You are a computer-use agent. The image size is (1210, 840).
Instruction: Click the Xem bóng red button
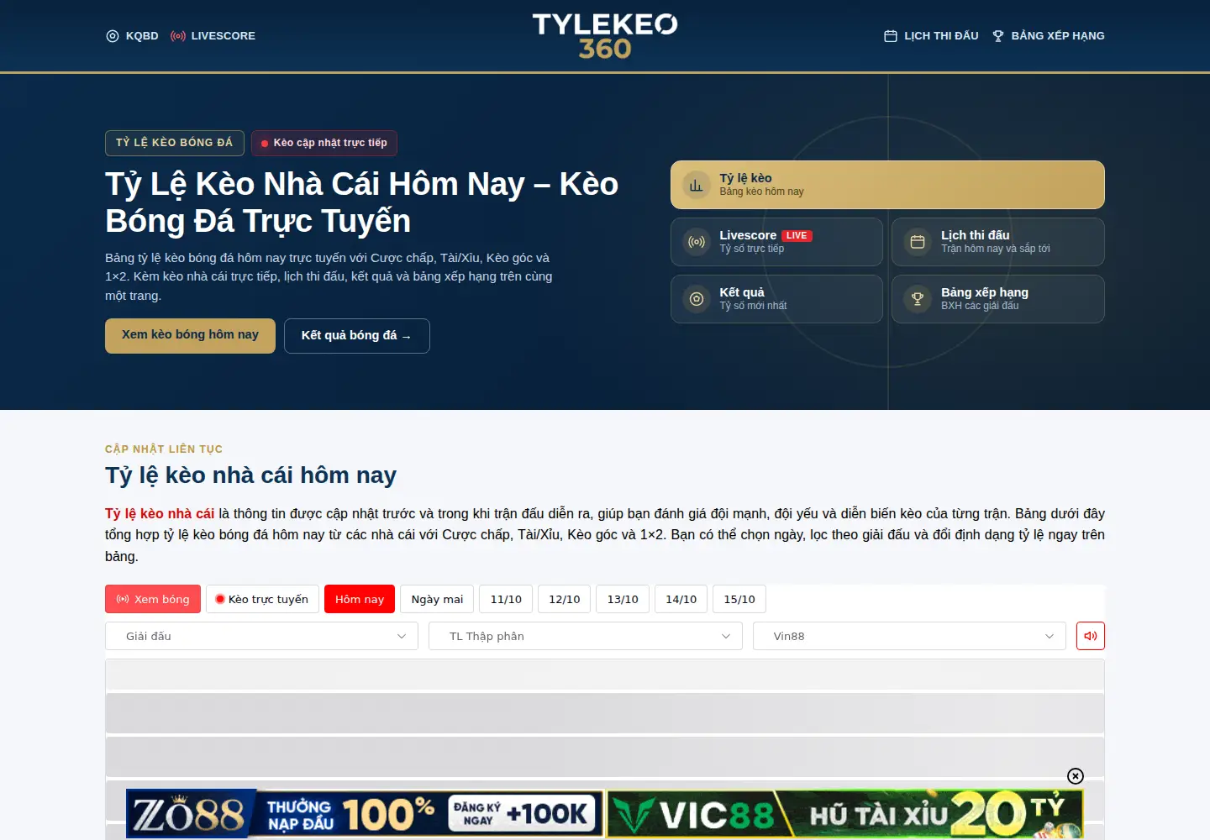point(153,599)
